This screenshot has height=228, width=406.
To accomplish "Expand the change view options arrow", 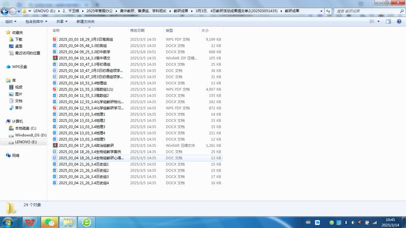I will 379,21.
